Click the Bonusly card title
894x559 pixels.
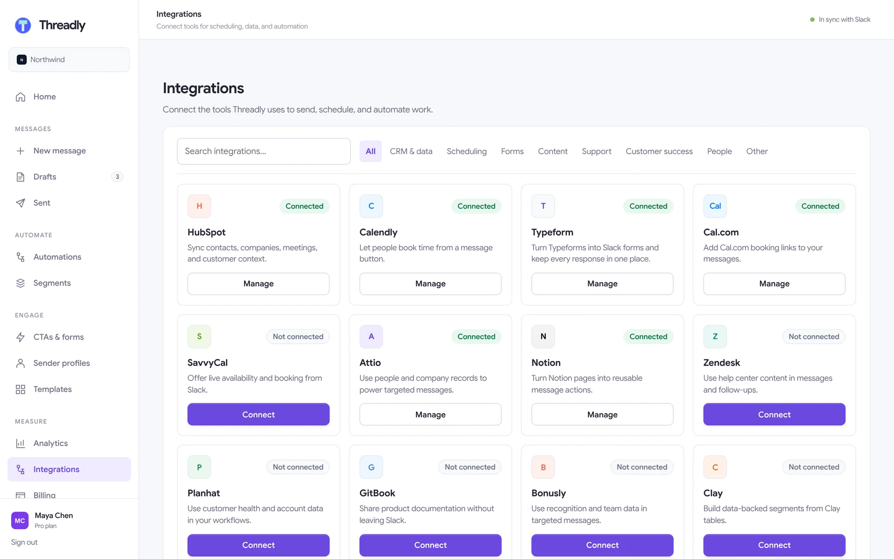549,493
